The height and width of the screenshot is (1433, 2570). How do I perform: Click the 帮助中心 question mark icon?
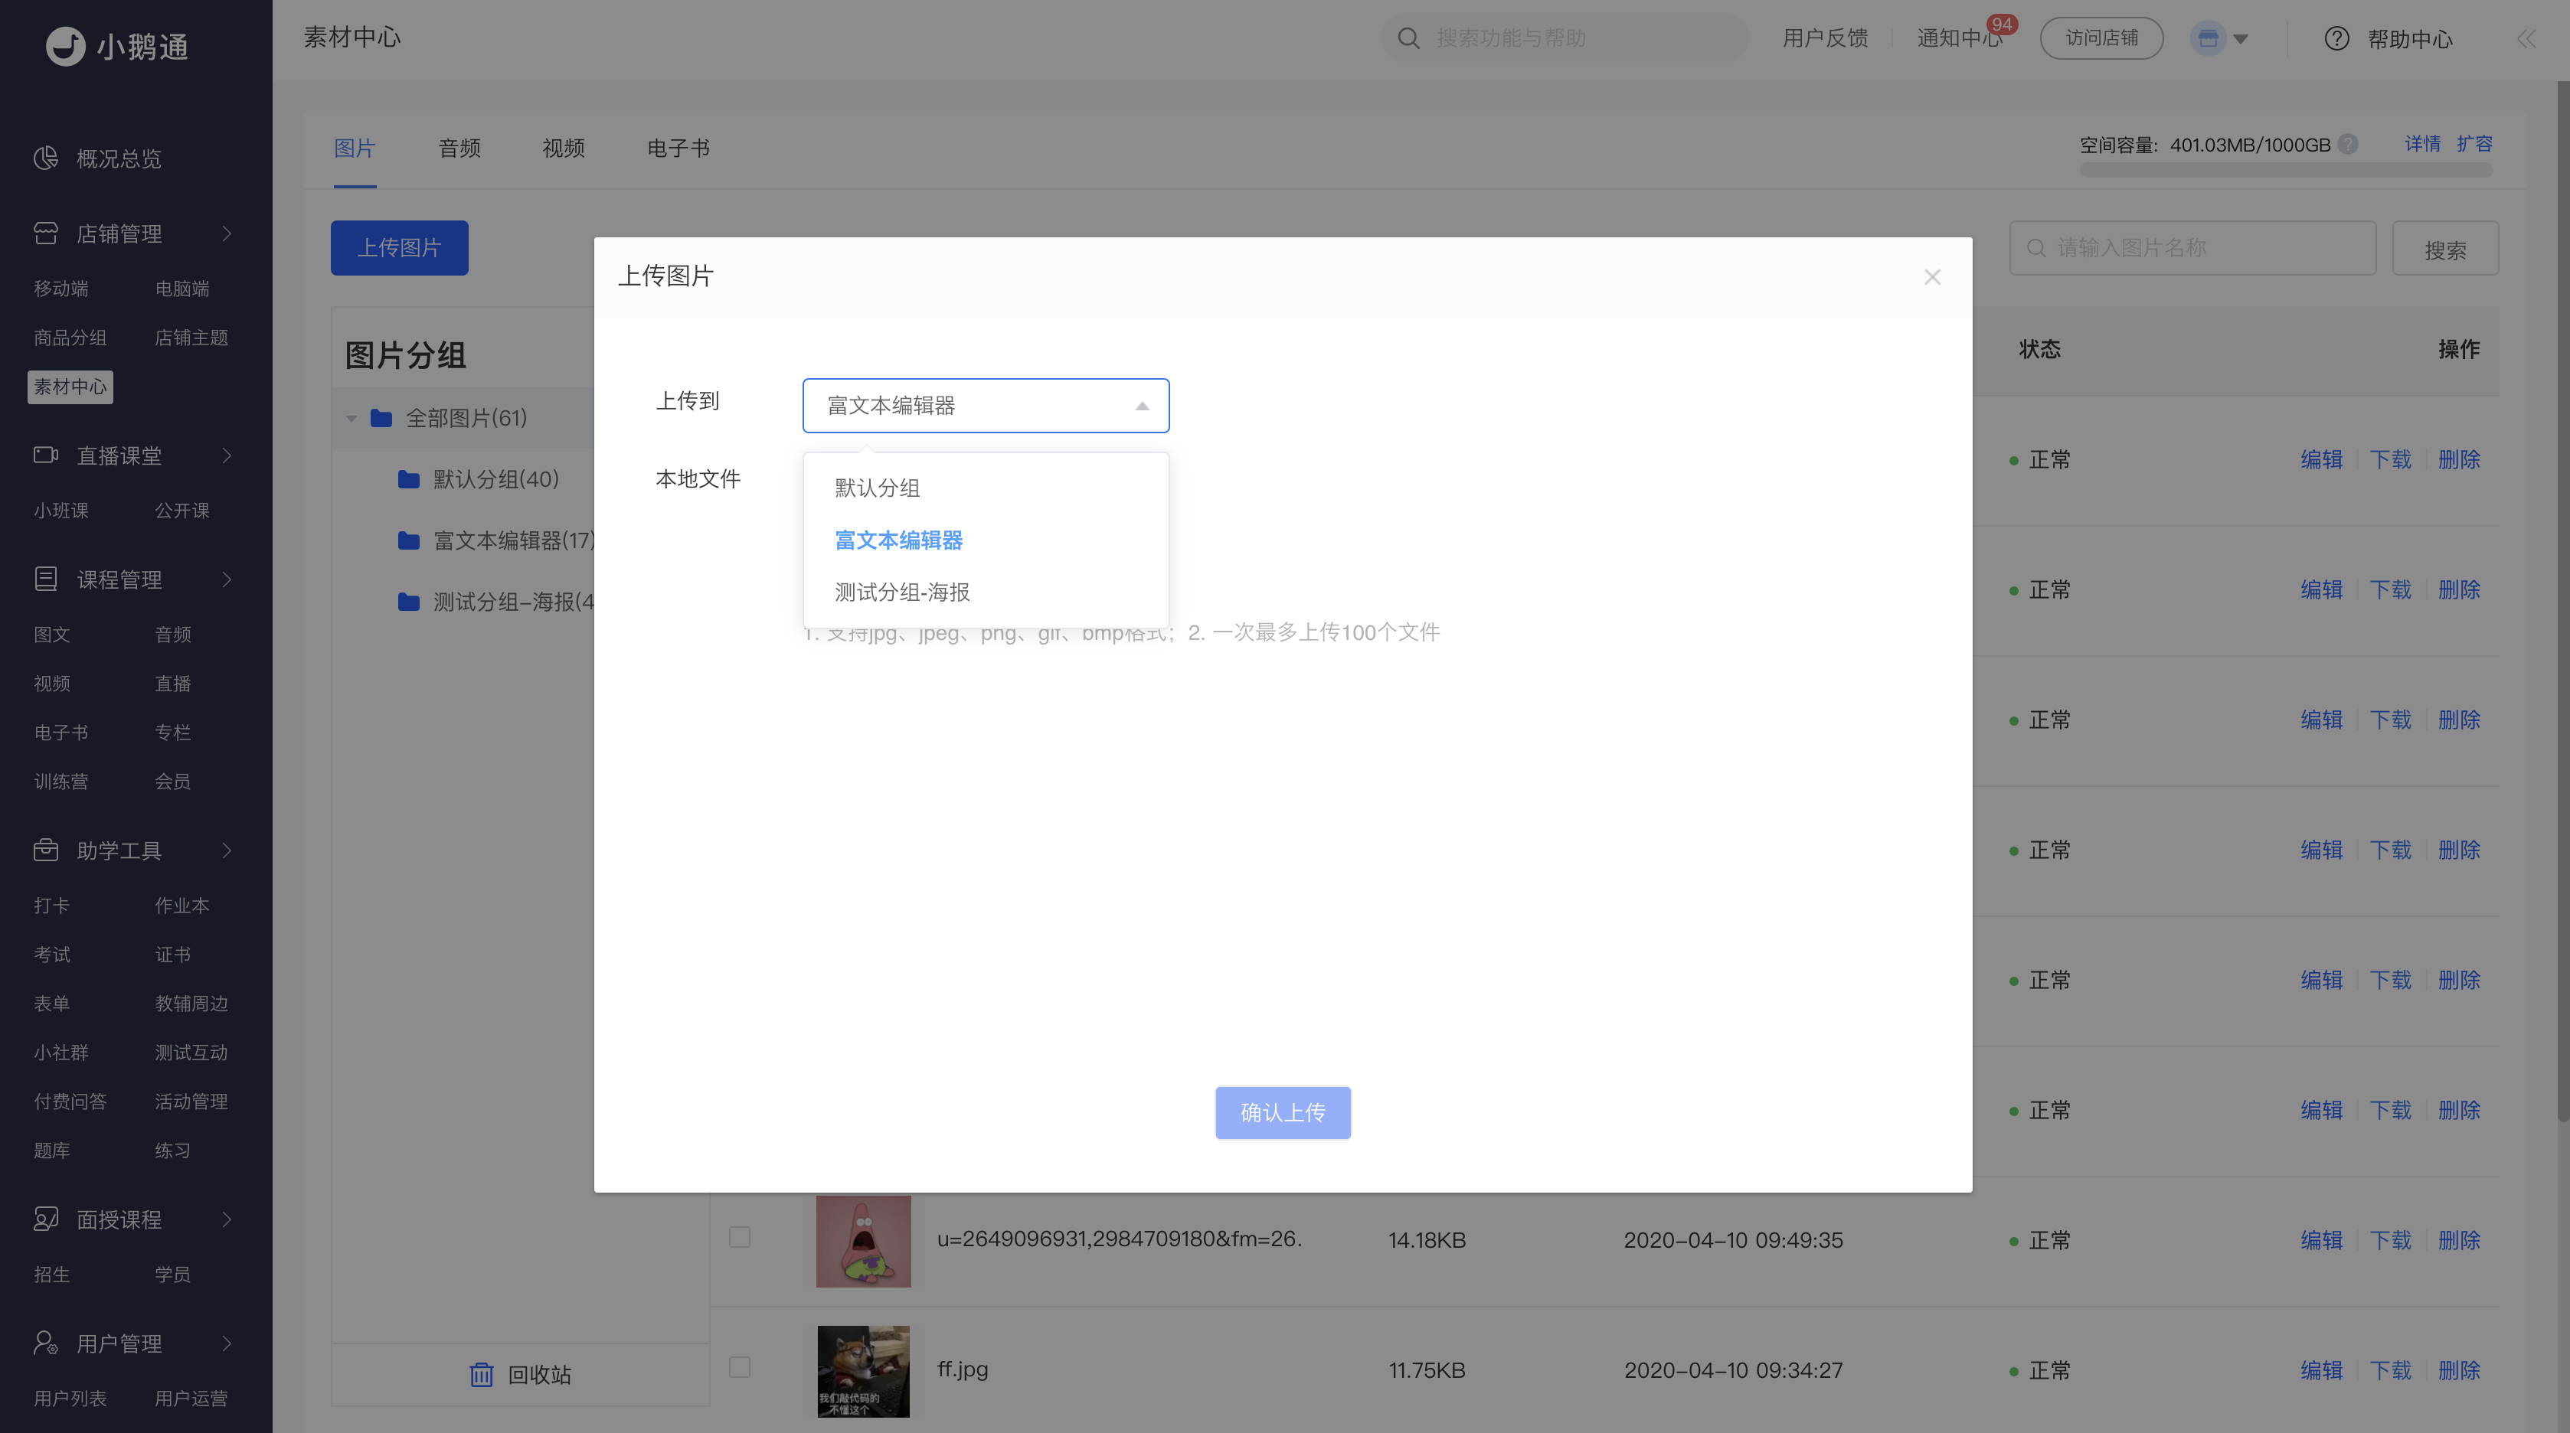(x=2336, y=38)
